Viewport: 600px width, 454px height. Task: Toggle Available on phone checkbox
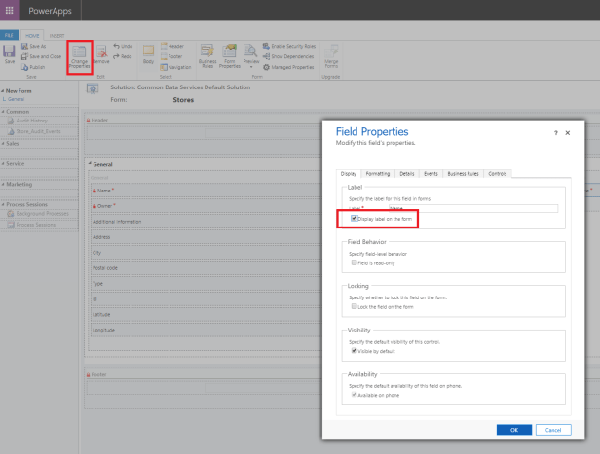point(354,395)
